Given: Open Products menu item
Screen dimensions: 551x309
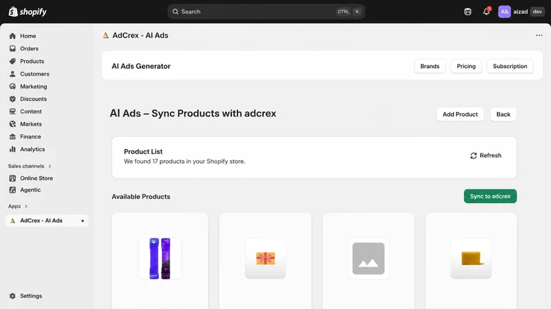Looking at the screenshot, I should coord(32,61).
